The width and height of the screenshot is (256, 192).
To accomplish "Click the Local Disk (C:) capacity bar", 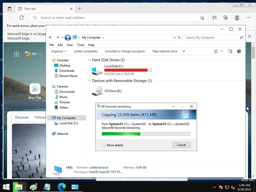I will click(128, 70).
